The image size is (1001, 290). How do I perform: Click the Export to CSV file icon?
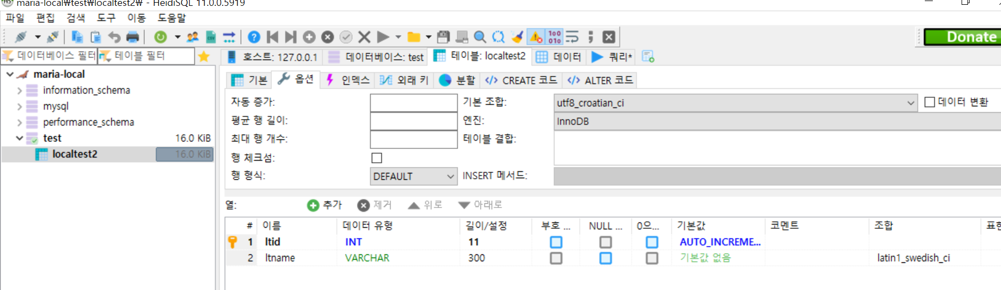[x=211, y=37]
